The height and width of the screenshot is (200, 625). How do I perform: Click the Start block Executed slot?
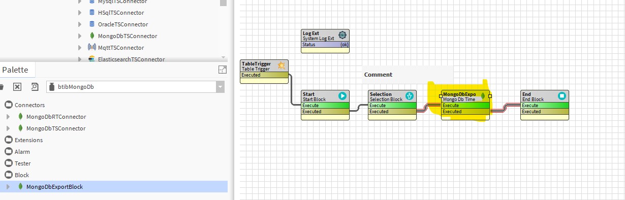pyautogui.click(x=325, y=112)
